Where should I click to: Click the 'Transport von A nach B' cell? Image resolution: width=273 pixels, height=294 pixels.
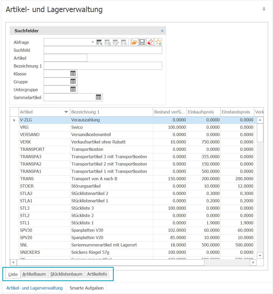tap(112, 179)
